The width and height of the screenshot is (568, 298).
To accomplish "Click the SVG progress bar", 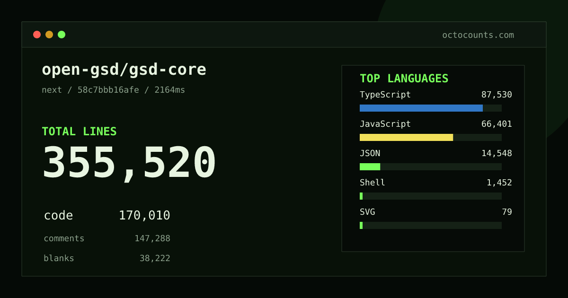I will [431, 226].
